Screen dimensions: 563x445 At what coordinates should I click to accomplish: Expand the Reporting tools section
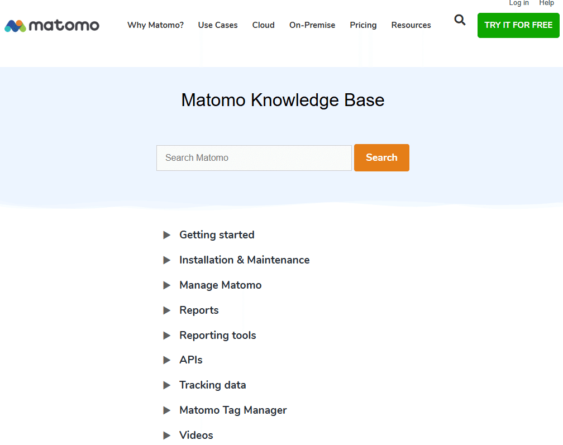tap(218, 335)
